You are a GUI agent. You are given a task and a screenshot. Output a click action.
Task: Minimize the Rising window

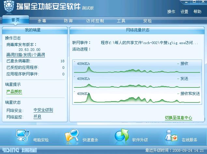186,2
